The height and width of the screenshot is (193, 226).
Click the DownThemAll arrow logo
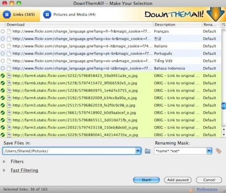click(215, 14)
